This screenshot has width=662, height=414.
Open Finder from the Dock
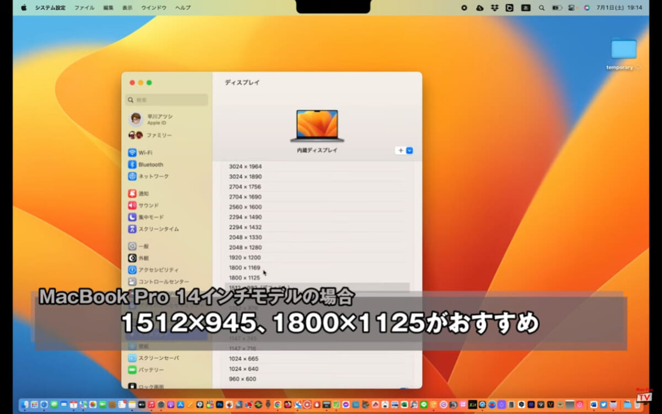[25, 405]
